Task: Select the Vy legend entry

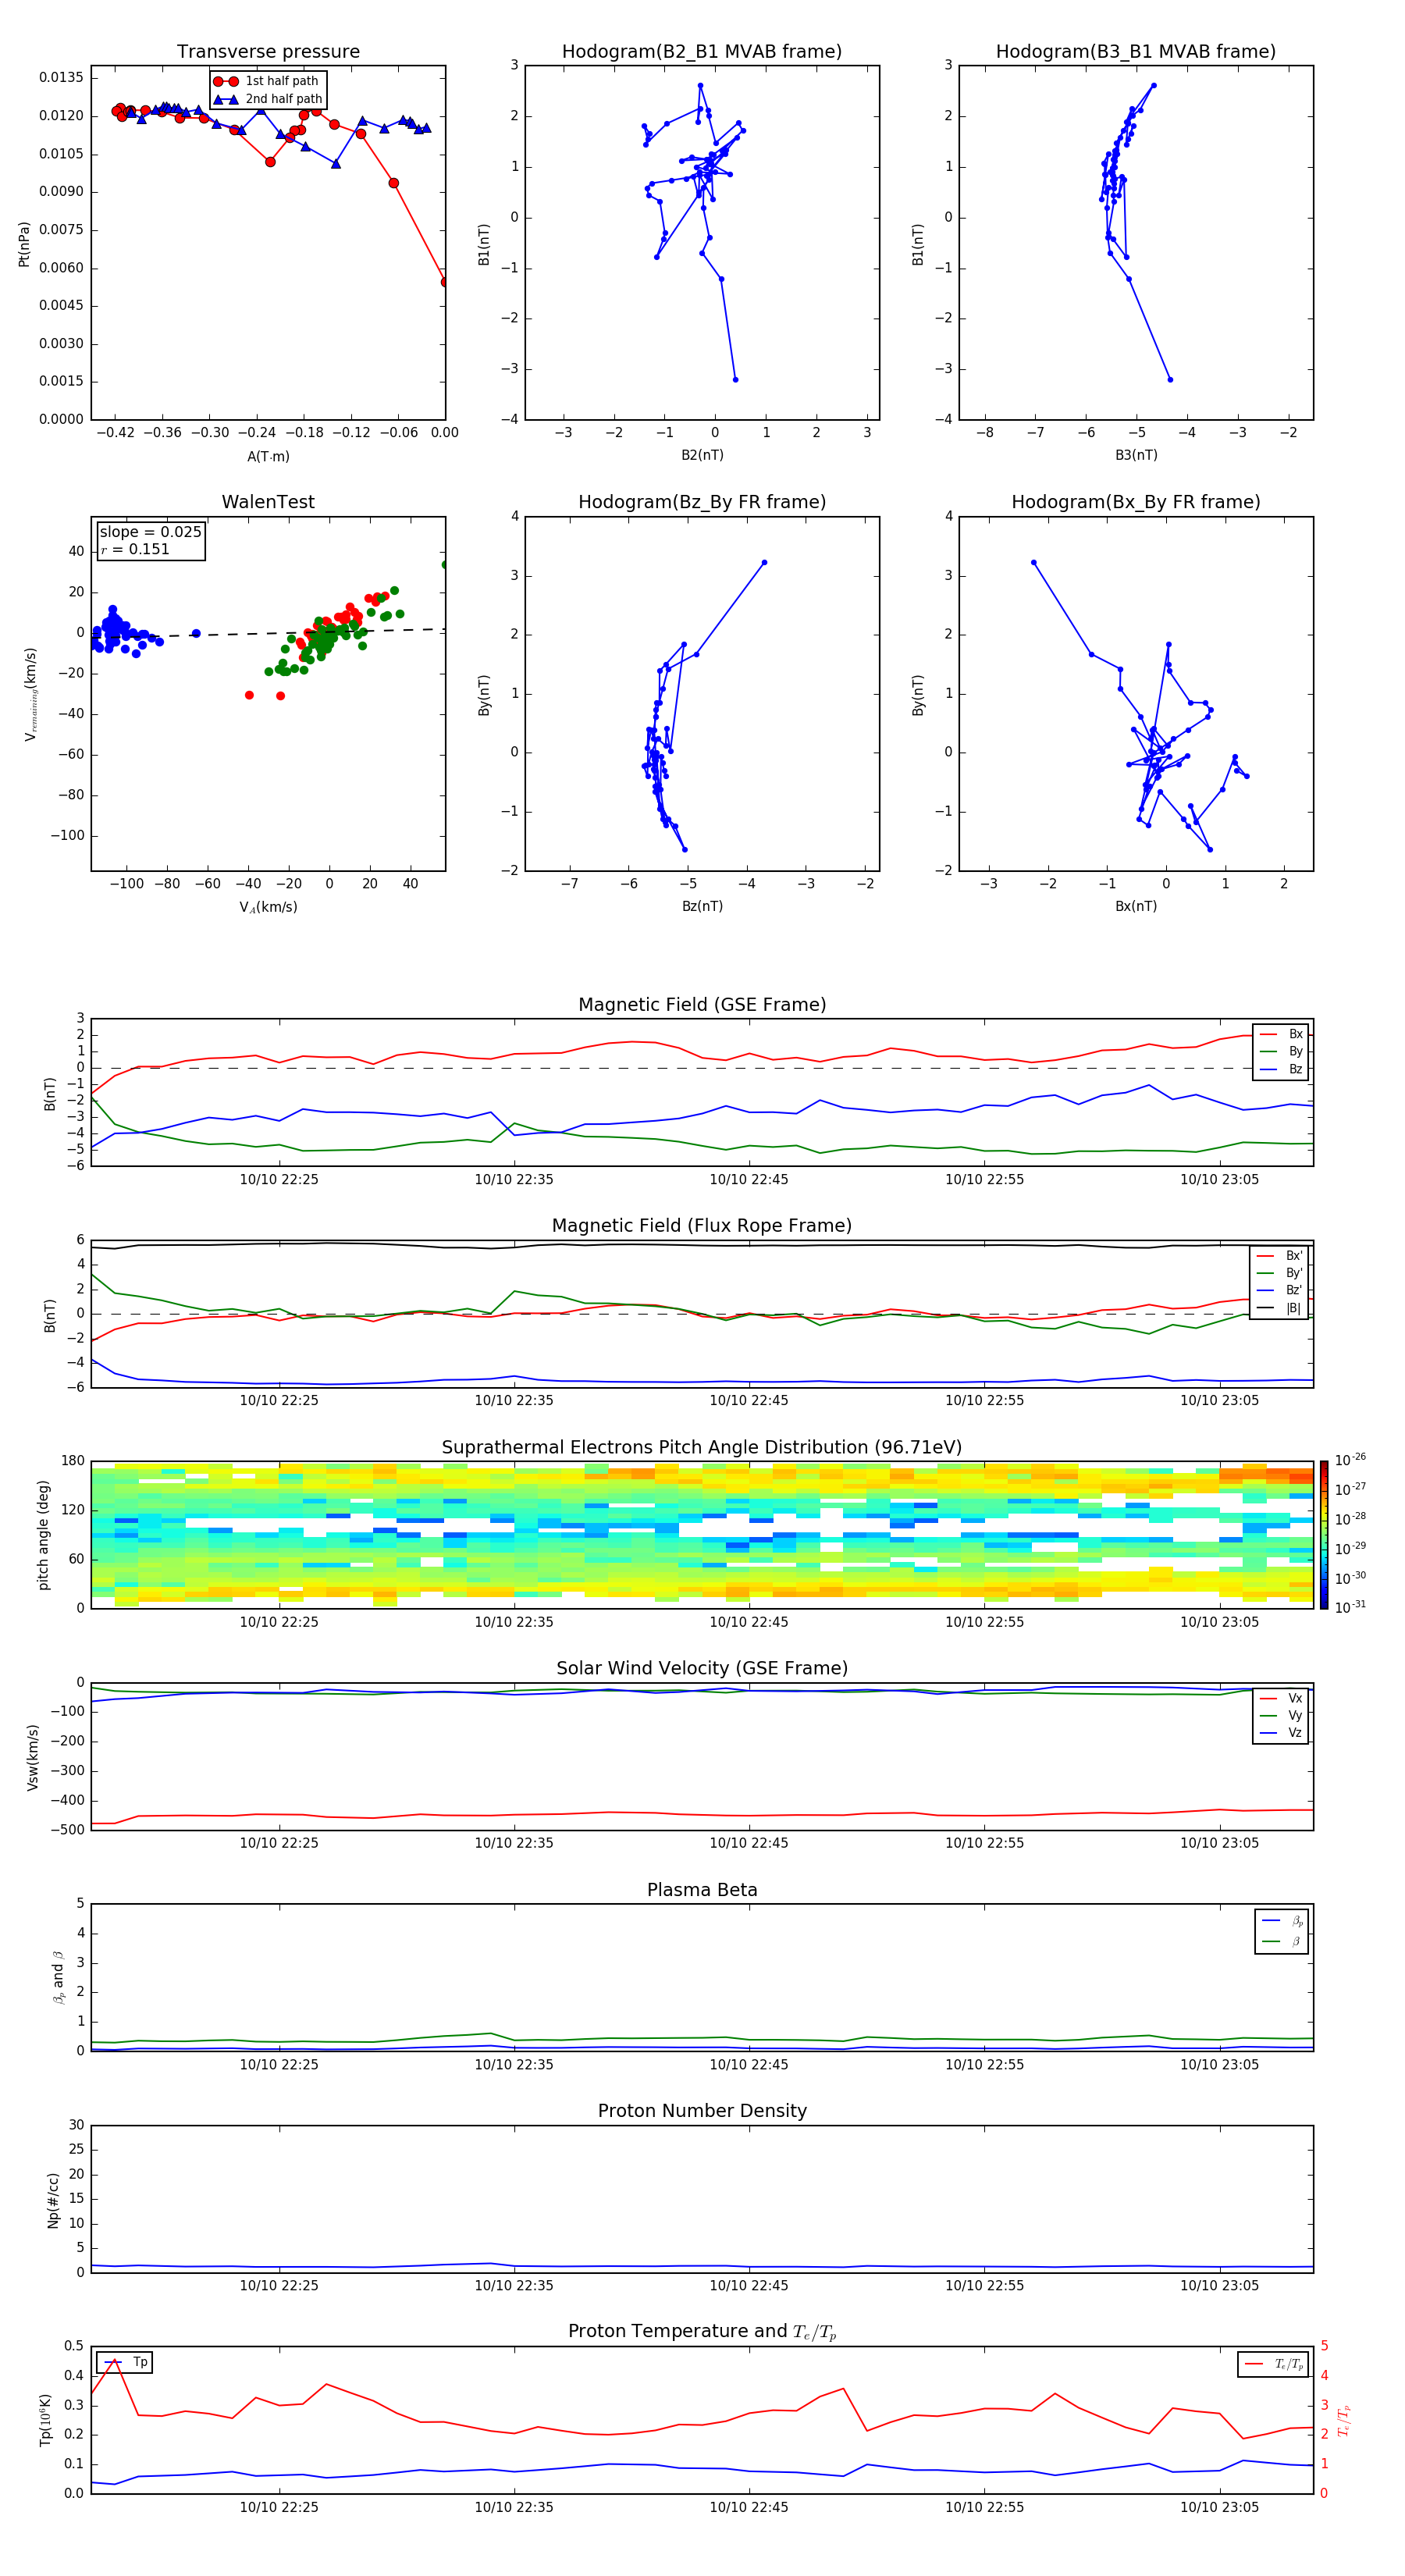Action: click(x=1281, y=1715)
